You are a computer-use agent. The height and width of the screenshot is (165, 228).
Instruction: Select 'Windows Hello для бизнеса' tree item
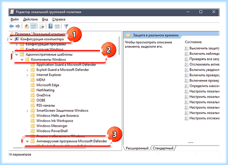tap(57, 116)
